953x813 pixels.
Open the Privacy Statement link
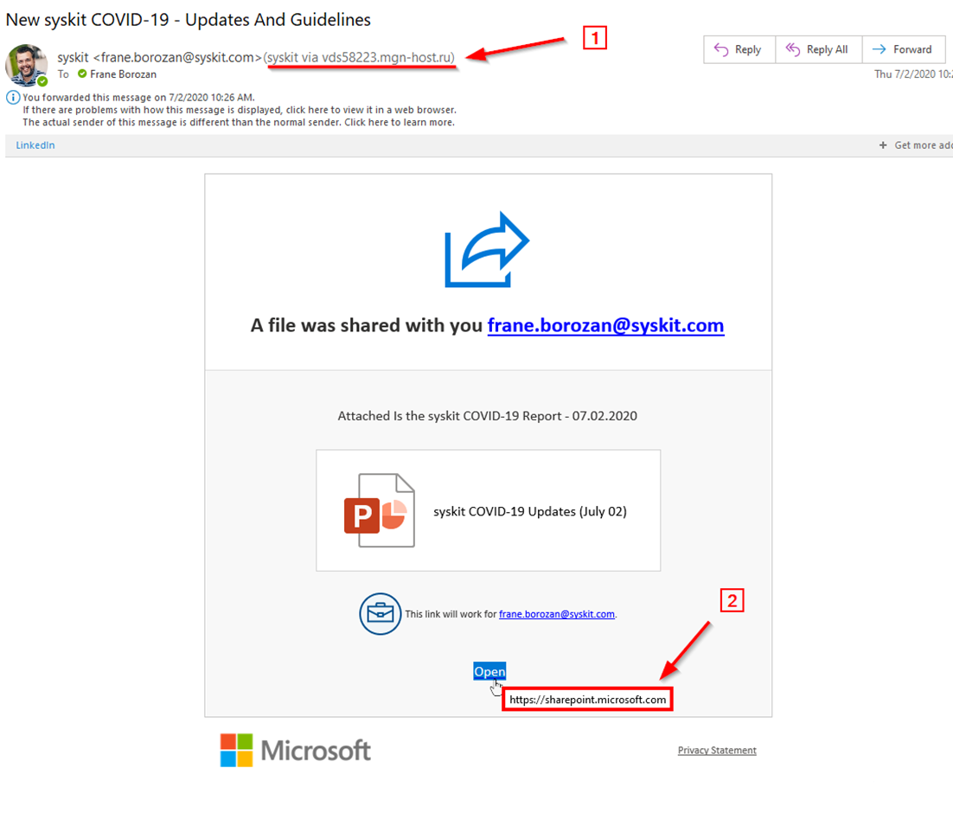point(717,751)
